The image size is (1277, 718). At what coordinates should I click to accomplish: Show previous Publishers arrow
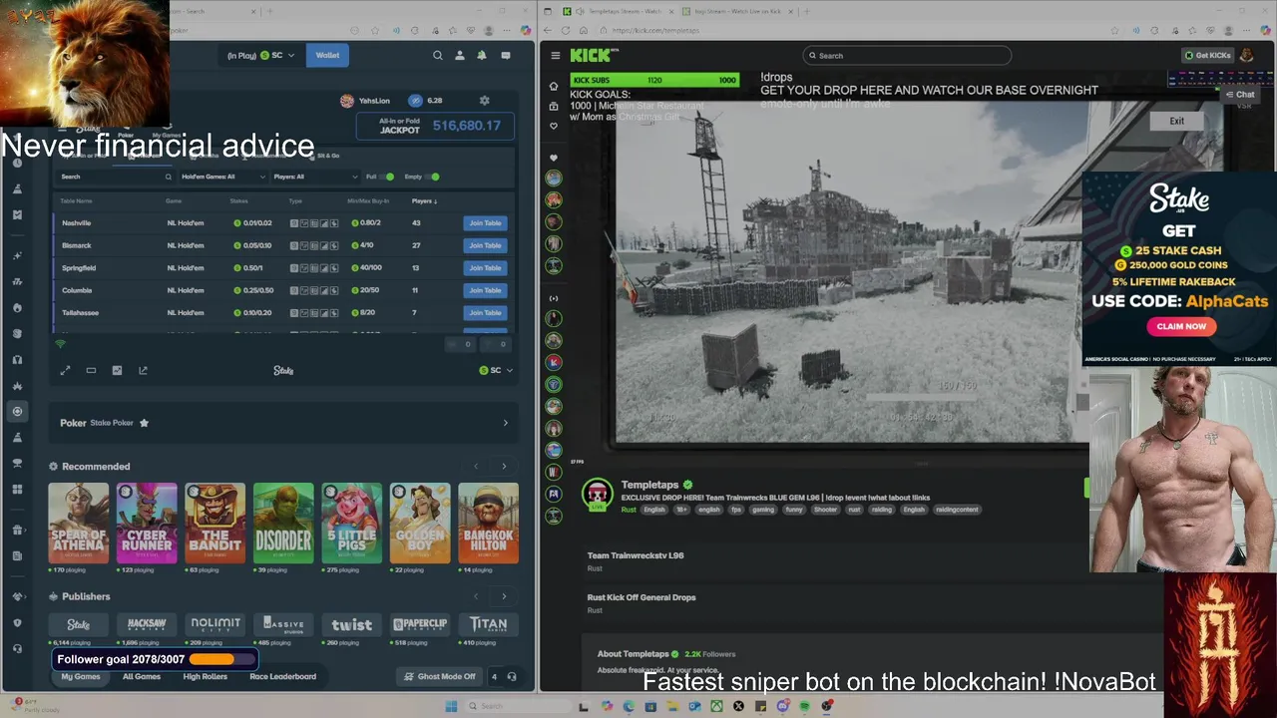pyautogui.click(x=476, y=596)
